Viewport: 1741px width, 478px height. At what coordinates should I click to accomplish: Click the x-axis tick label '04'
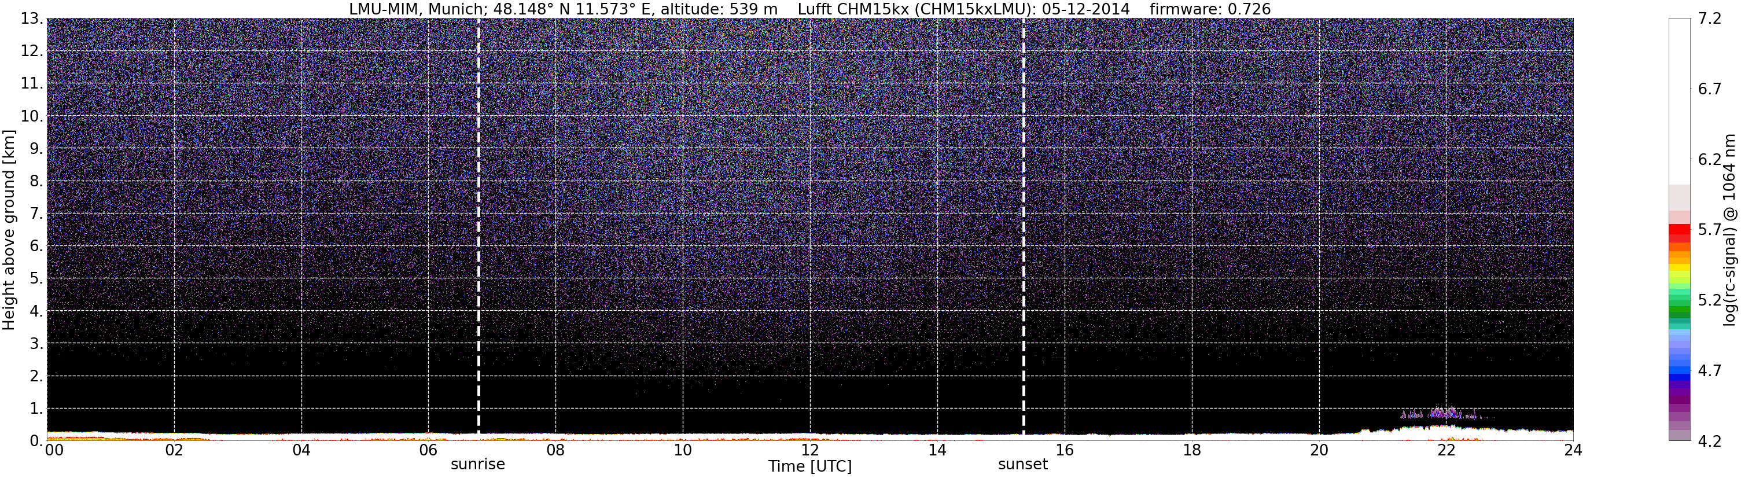pos(301,450)
